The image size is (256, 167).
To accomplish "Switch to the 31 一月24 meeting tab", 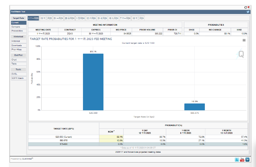I will tap(58, 18).
